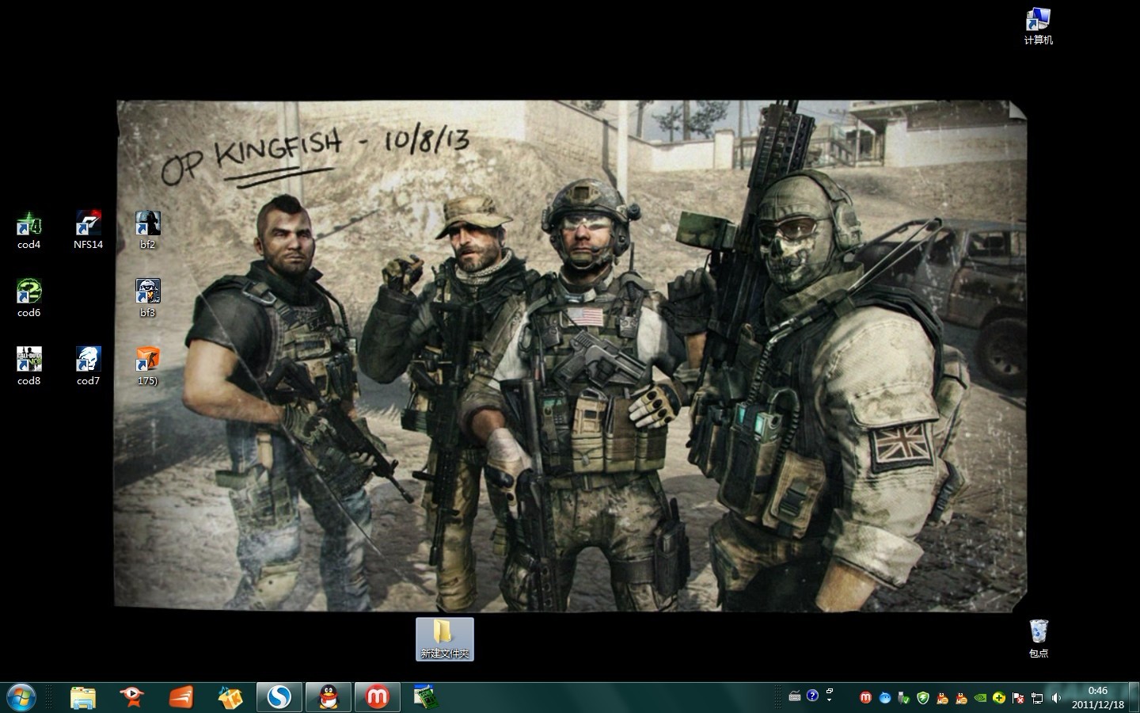
Task: Click the QQ tray icon beside NVIDIA icon
Action: pos(961,698)
